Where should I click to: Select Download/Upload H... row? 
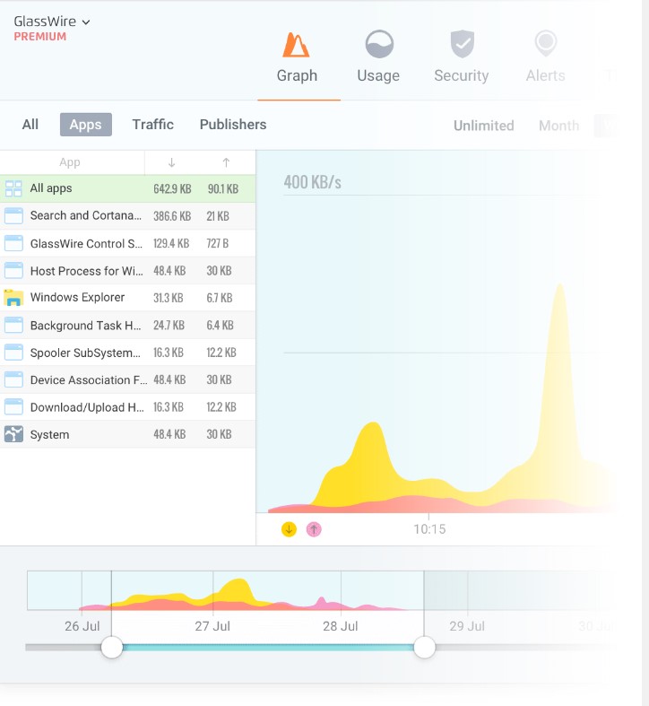click(x=128, y=407)
